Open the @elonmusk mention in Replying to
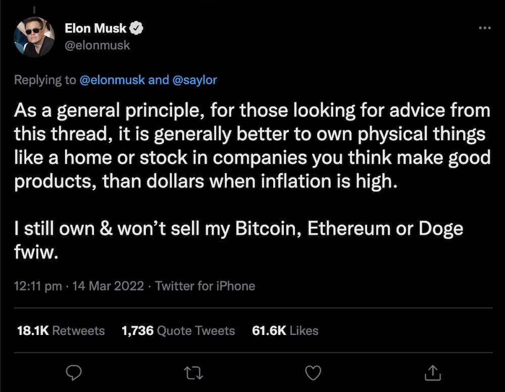 (x=112, y=80)
